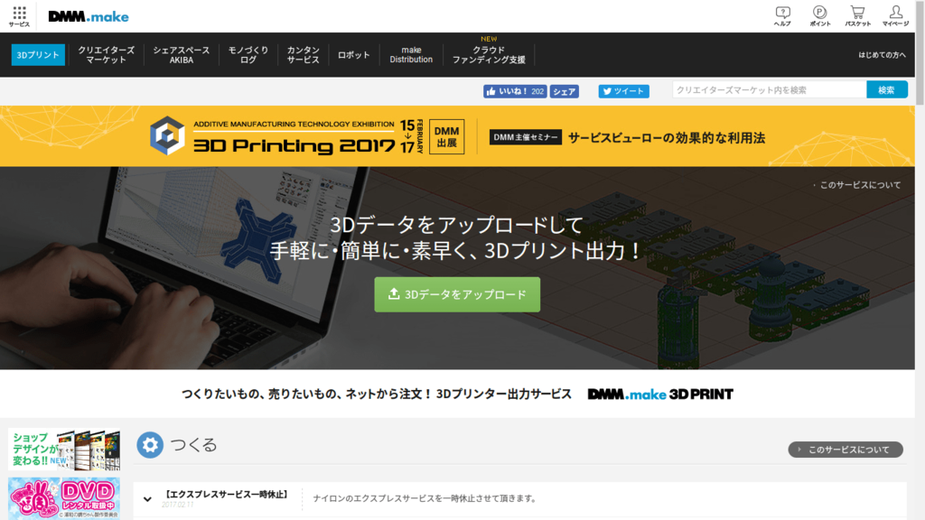Click the green 3Dデータをアップロード button
925x520 pixels.
click(457, 294)
